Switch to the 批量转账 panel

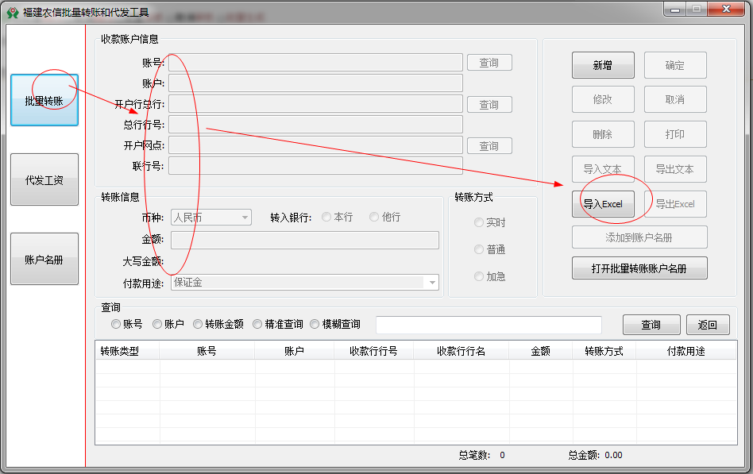click(x=44, y=101)
